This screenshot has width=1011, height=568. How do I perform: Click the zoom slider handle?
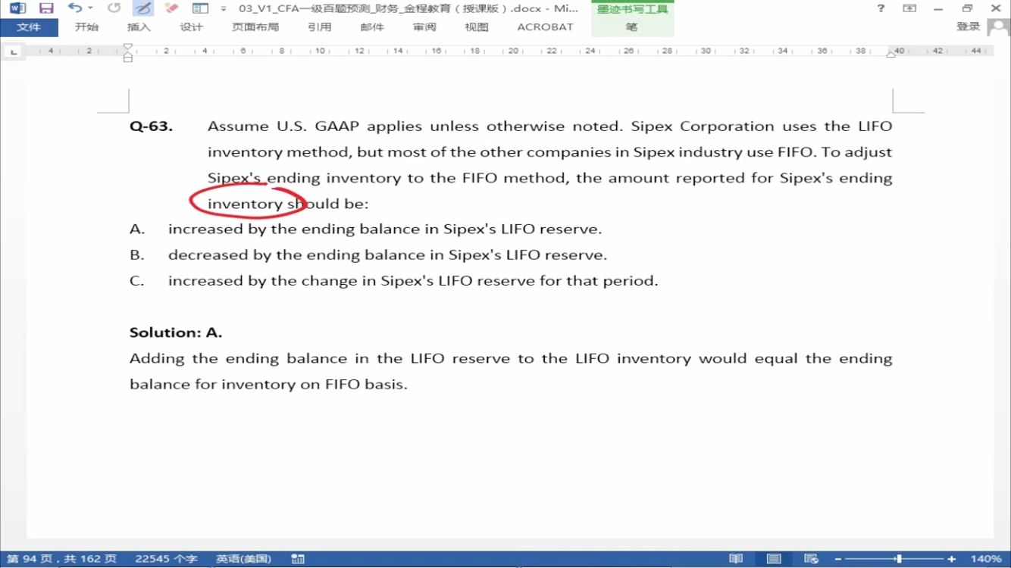[899, 559]
